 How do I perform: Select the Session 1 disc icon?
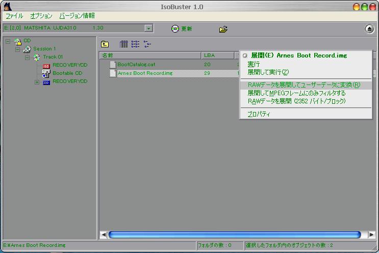(x=27, y=49)
